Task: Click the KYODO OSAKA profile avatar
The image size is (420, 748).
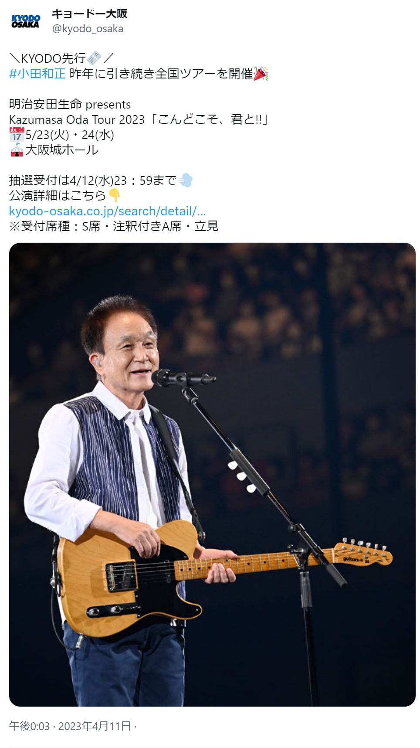Action: [x=25, y=21]
